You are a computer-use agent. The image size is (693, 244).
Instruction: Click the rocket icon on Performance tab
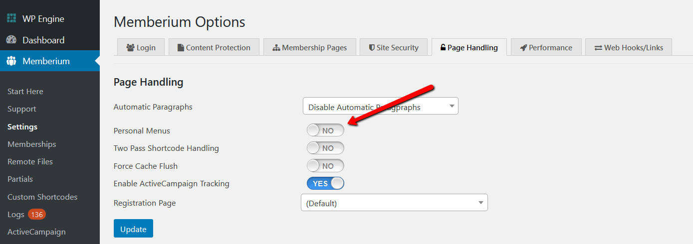pos(523,48)
